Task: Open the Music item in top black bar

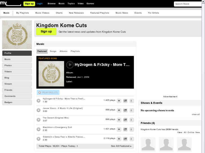Action: [61, 4]
